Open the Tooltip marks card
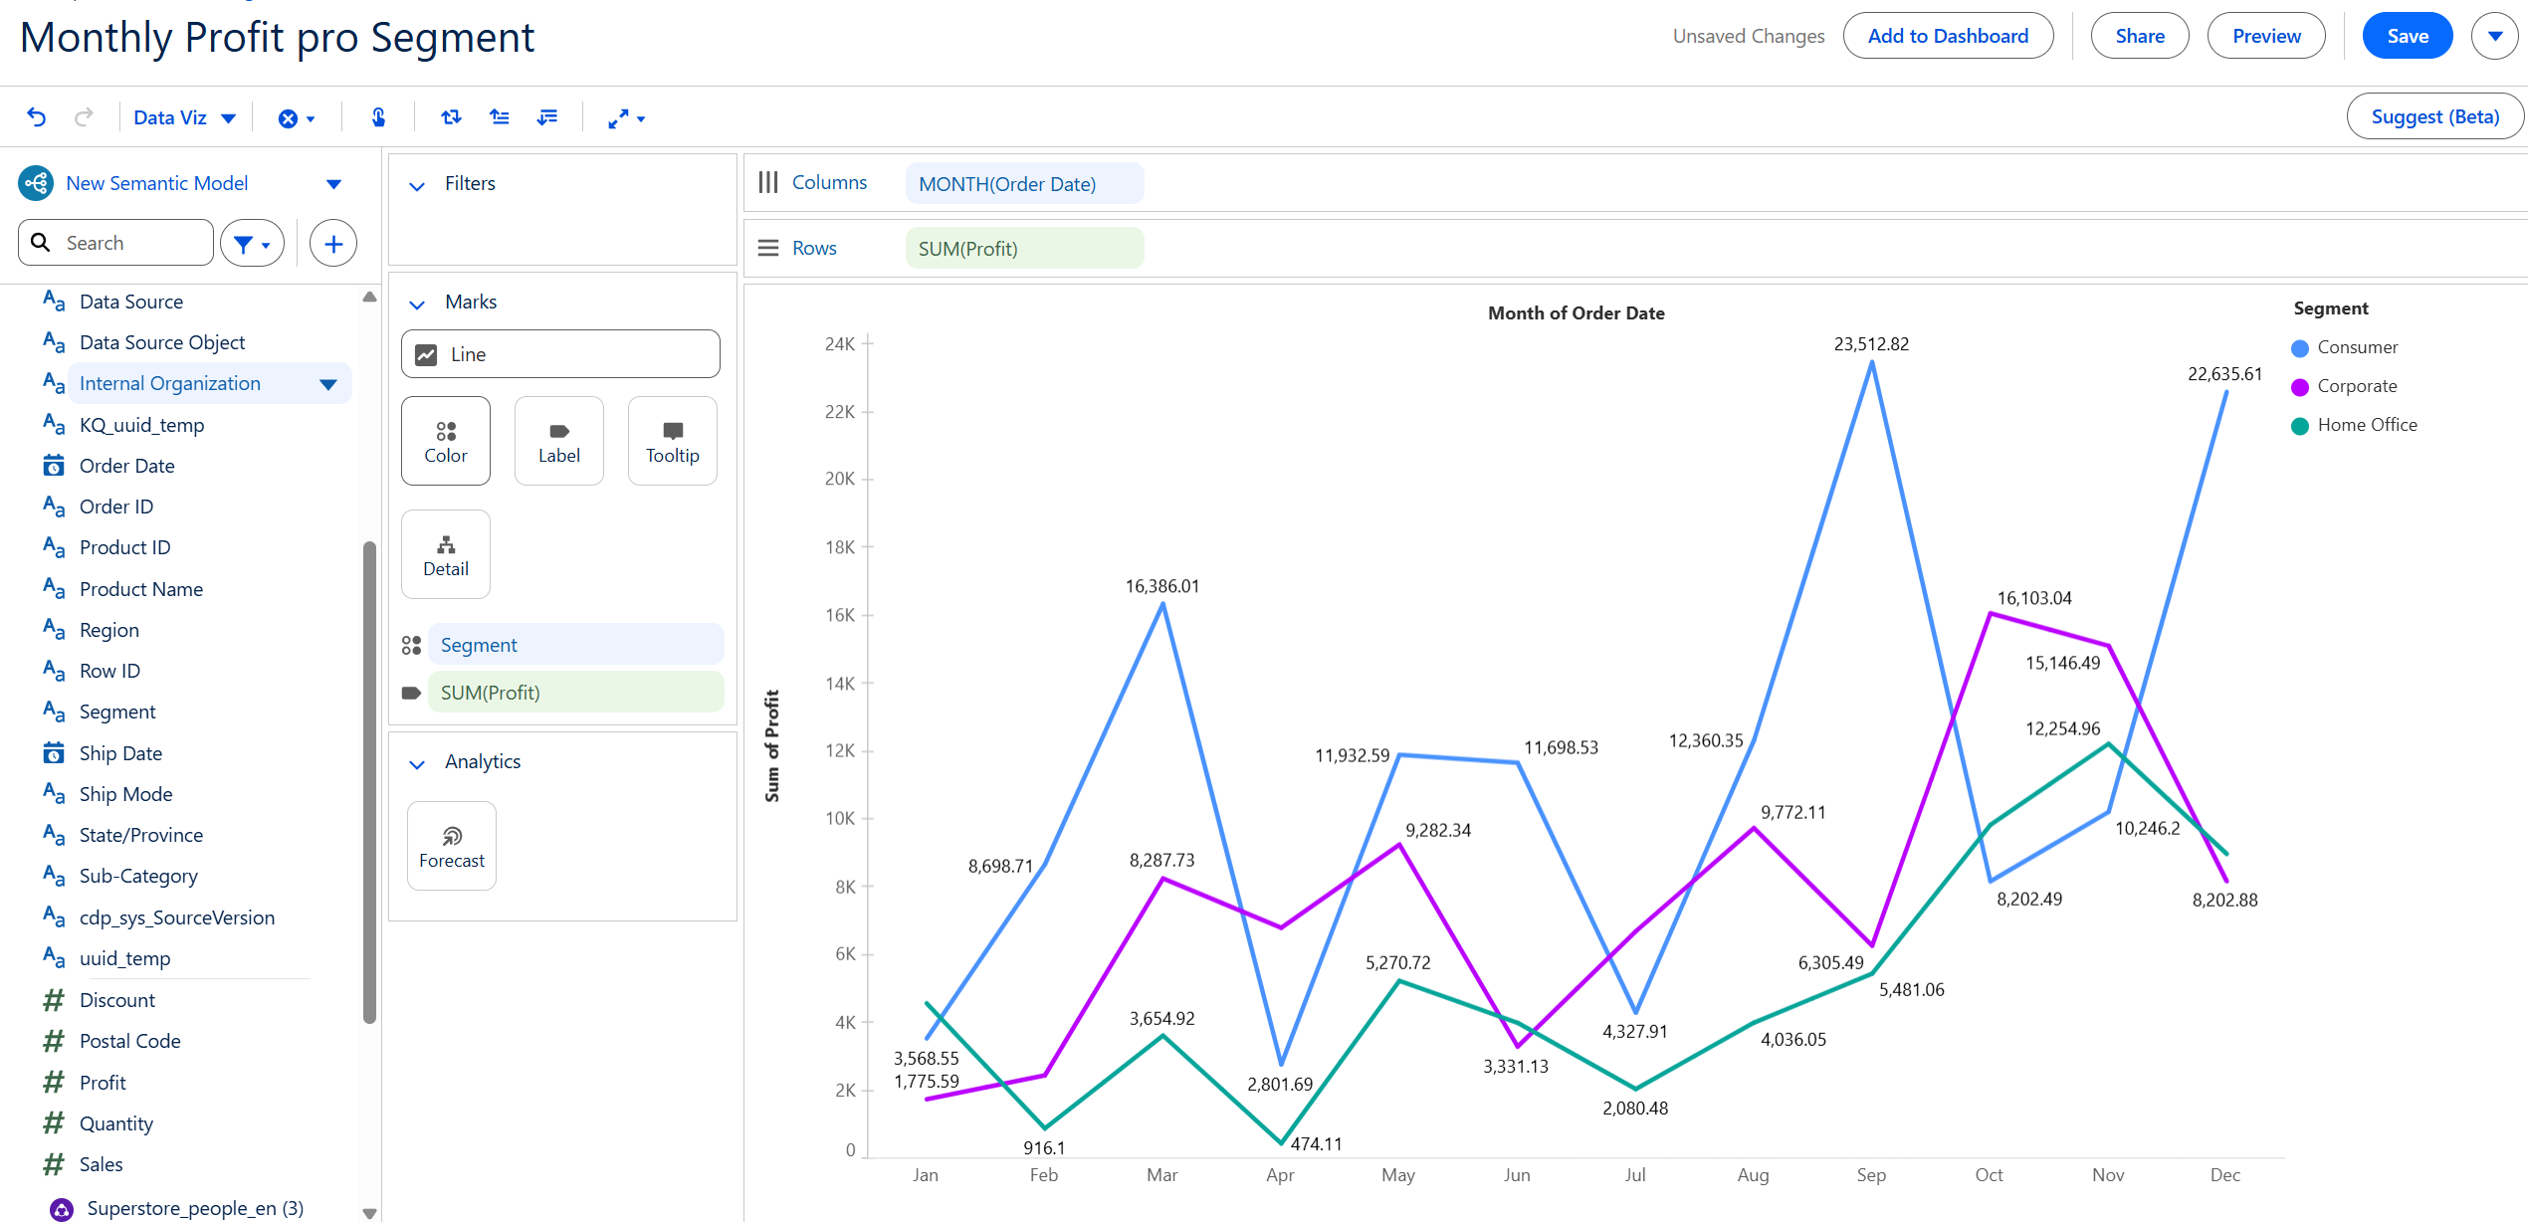2528x1222 pixels. pos(672,441)
